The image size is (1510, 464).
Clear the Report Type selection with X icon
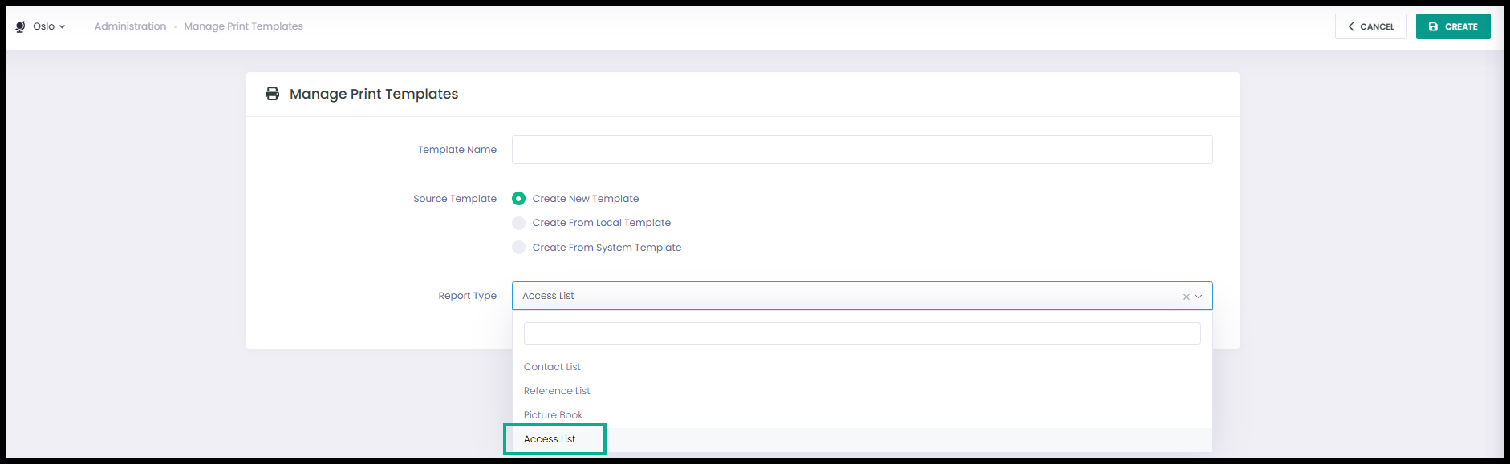point(1187,297)
